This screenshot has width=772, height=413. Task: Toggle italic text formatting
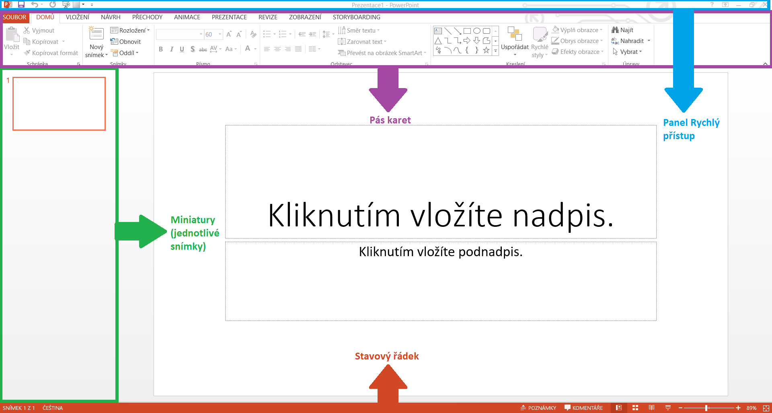(x=172, y=49)
